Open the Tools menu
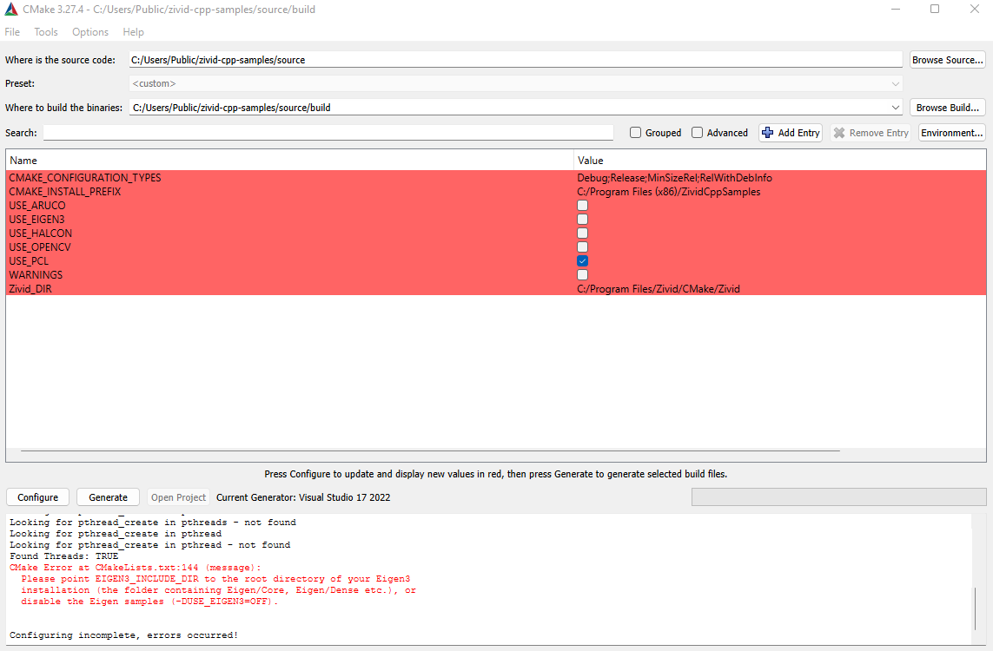993x651 pixels. point(46,32)
